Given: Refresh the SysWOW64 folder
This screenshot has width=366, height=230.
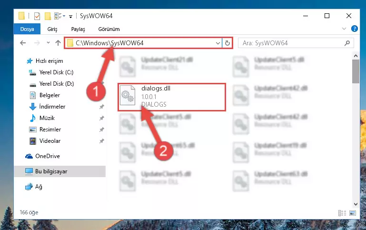Looking at the screenshot, I should point(228,43).
